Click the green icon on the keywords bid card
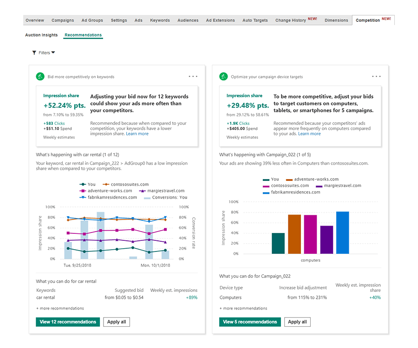 40,76
